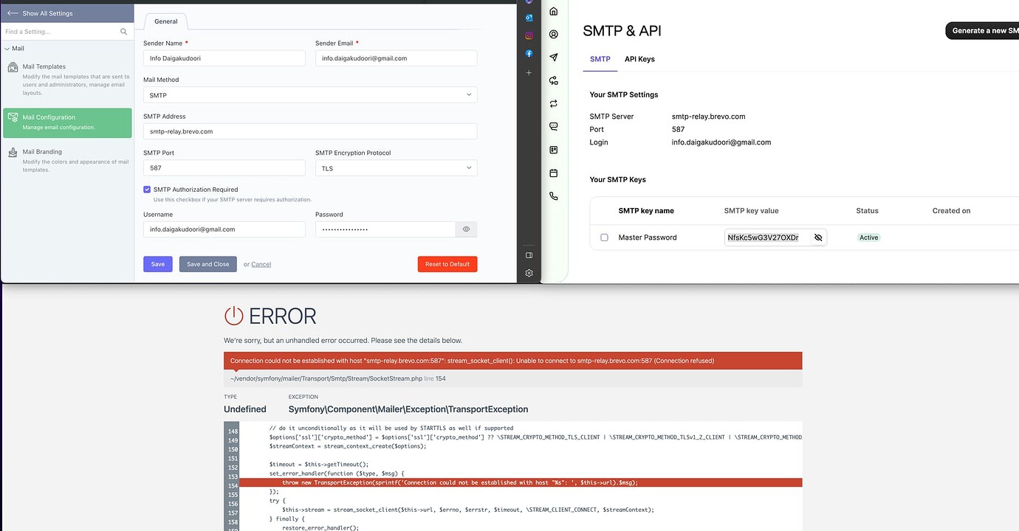Click the Outlook icon in browser sidebar
Viewport: 1019px width, 531px height.
point(529,18)
